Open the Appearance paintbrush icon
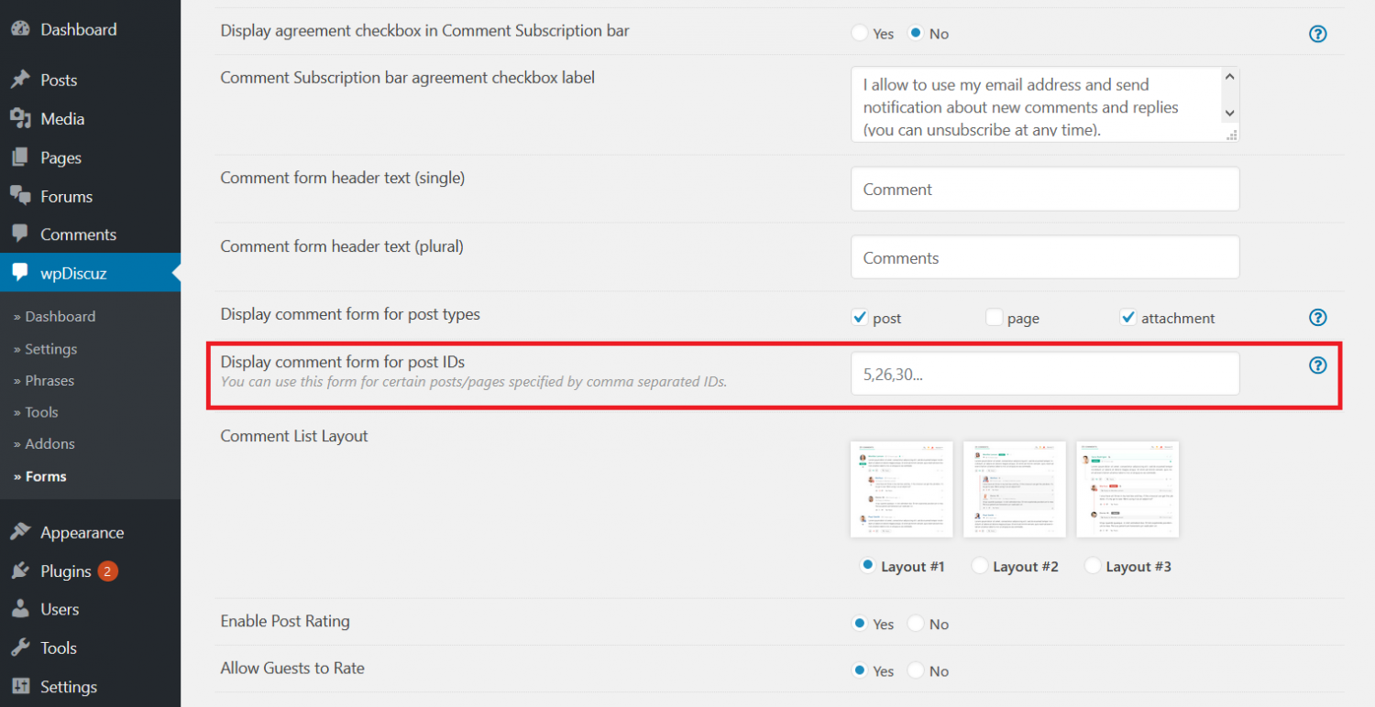 (23, 531)
